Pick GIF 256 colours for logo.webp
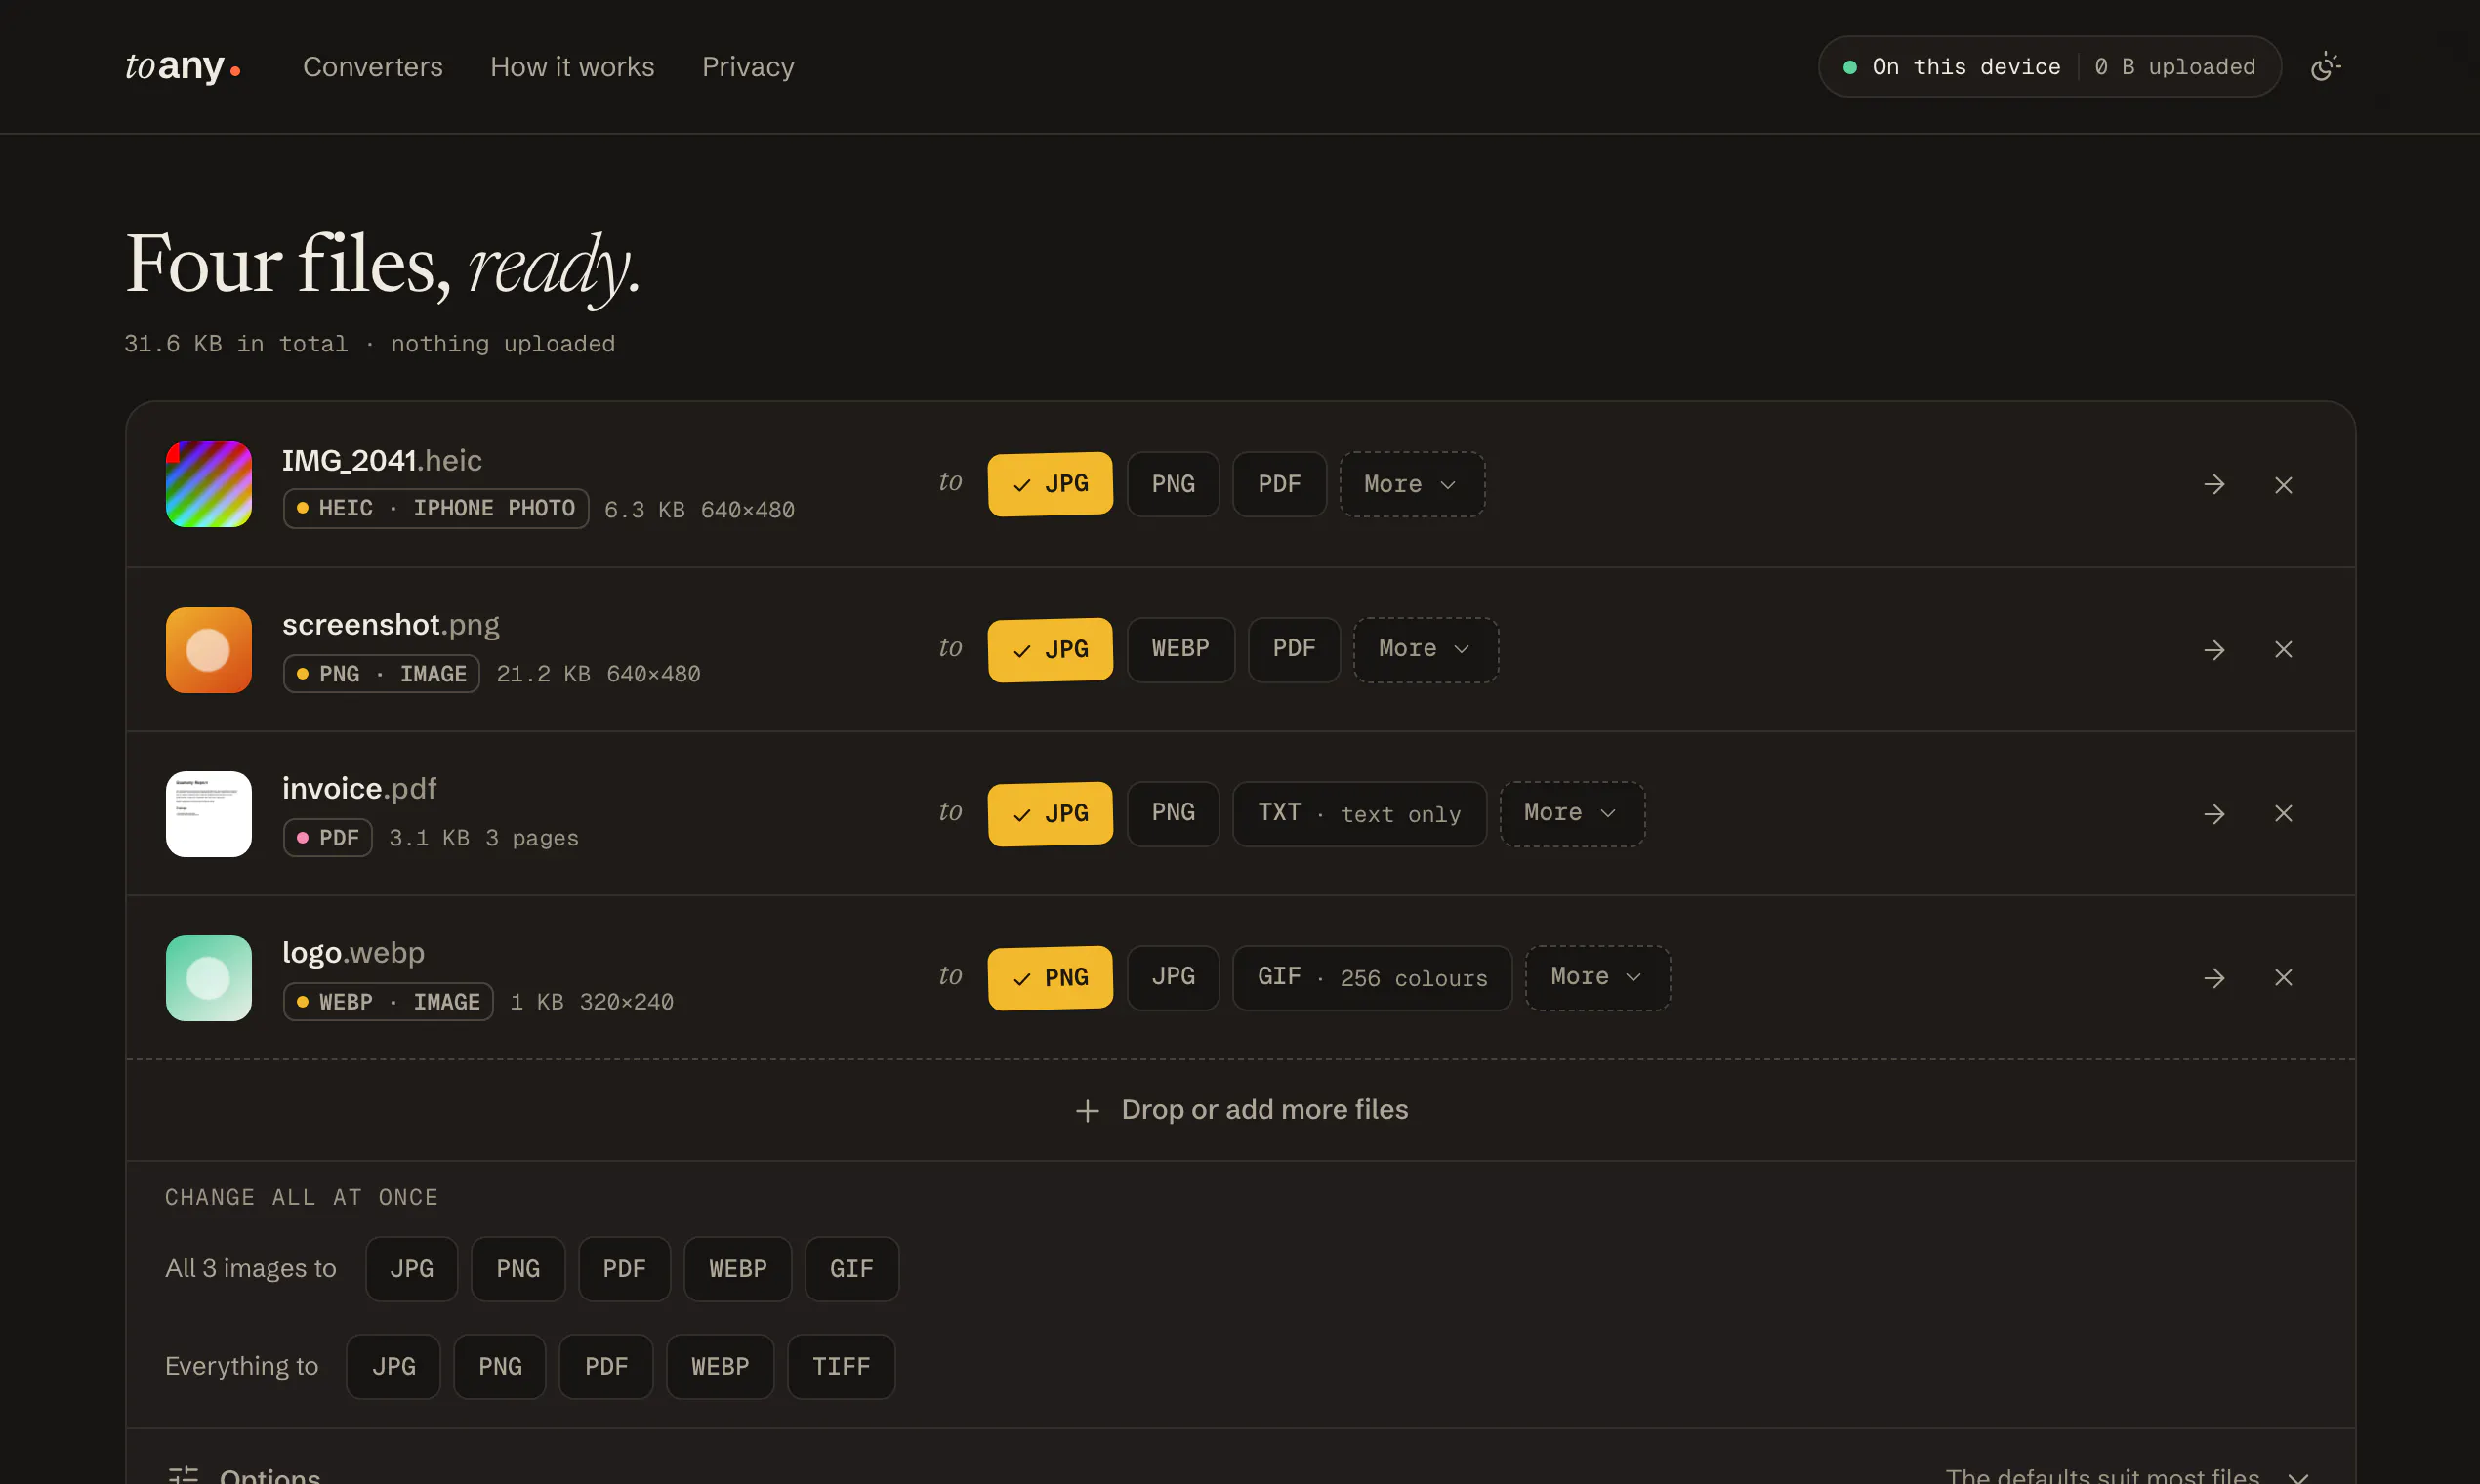 pyautogui.click(x=1372, y=978)
